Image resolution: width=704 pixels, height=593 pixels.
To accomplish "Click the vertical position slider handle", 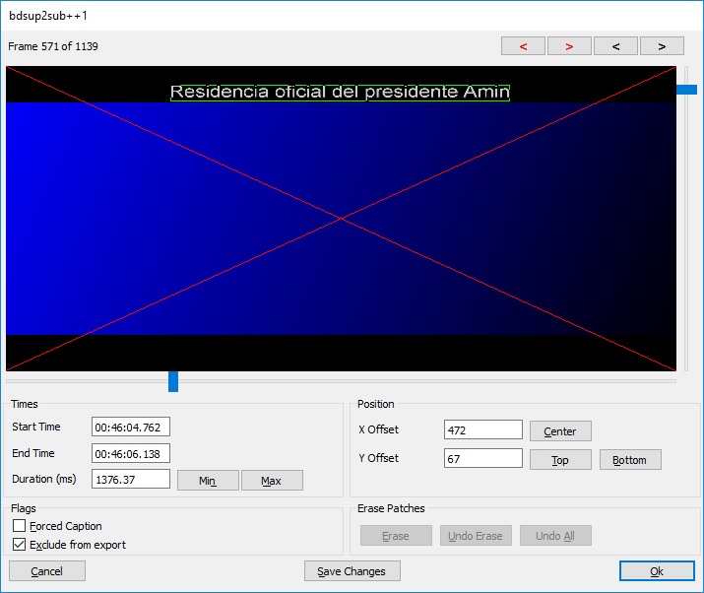I will [x=686, y=90].
